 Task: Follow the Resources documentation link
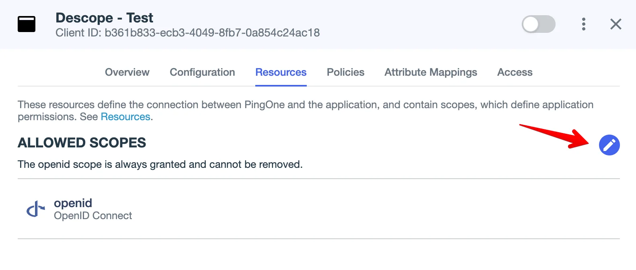pos(125,117)
